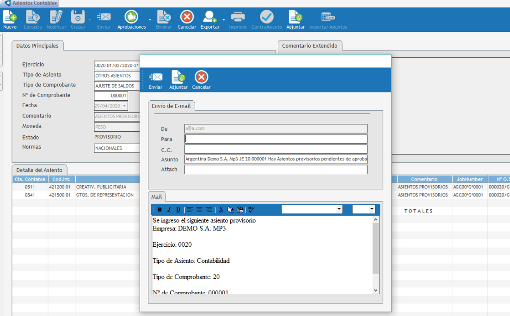Toggle italic formatting in Mail editor
This screenshot has width=510, height=316.
point(169,210)
